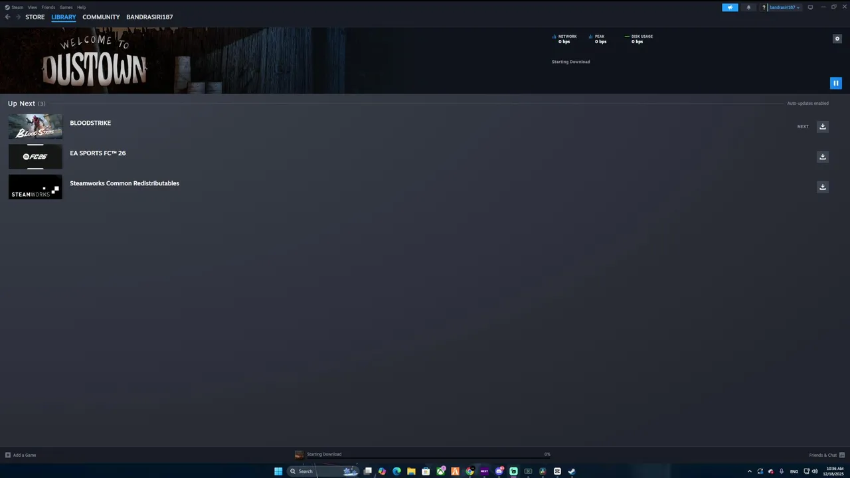Open the Steam menu
850x478 pixels.
[14, 7]
